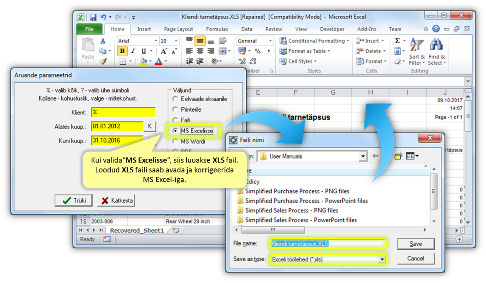Image resolution: width=486 pixels, height=283 pixels.
Task: Switch to the Developer tab
Action: pyautogui.click(x=332, y=29)
